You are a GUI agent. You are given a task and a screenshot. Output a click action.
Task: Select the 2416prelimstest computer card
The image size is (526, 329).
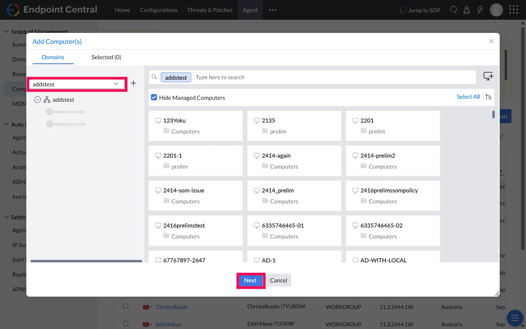coord(196,231)
